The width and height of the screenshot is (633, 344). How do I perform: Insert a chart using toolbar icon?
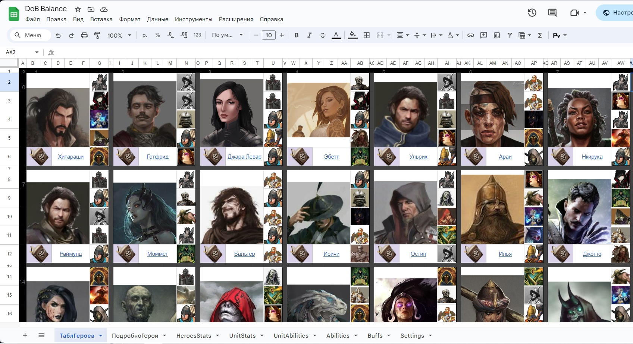497,35
